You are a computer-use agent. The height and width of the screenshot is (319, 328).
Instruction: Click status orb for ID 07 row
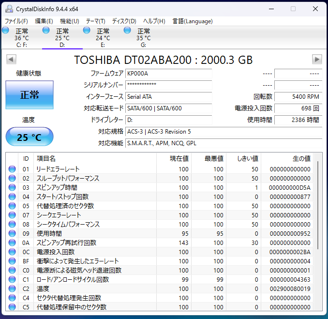(12, 215)
